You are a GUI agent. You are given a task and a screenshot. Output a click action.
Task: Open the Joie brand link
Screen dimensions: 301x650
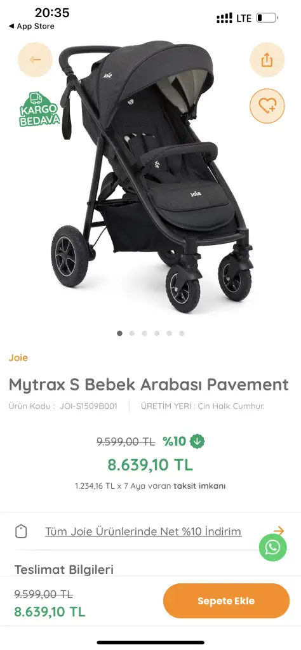pyautogui.click(x=18, y=358)
